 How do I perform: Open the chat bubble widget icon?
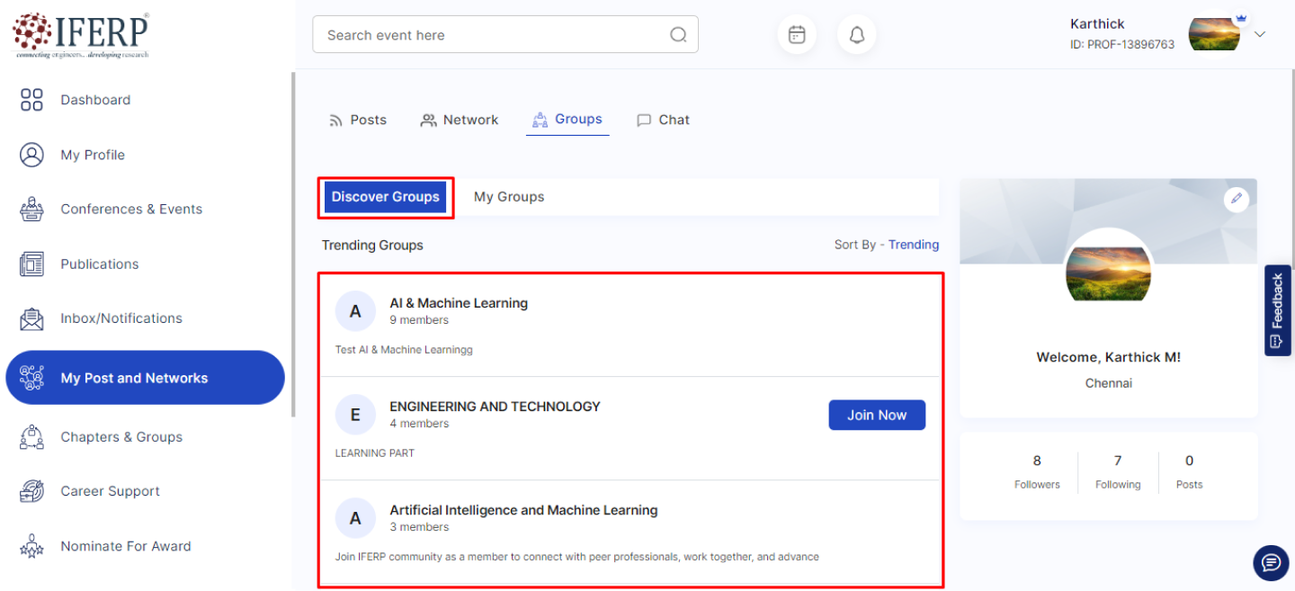click(x=1271, y=563)
